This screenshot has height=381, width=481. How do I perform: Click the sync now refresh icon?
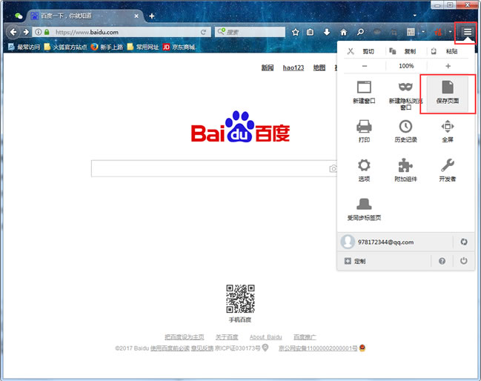pos(463,242)
